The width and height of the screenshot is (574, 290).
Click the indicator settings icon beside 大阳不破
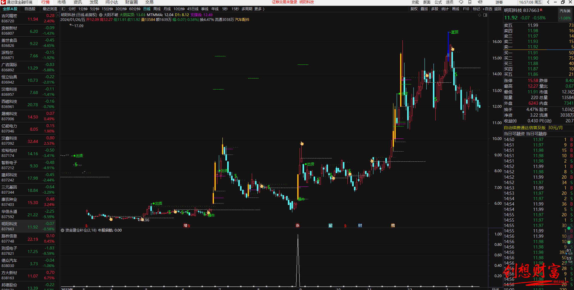101,15
